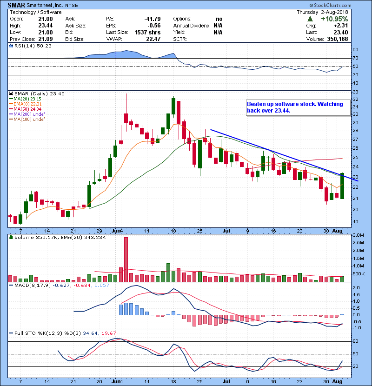Click the SMAR ticker symbol in header
The height and width of the screenshot is (386, 372).
[16, 5]
